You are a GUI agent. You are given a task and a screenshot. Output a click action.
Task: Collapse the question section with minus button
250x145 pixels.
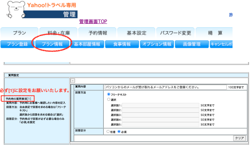[72, 80]
